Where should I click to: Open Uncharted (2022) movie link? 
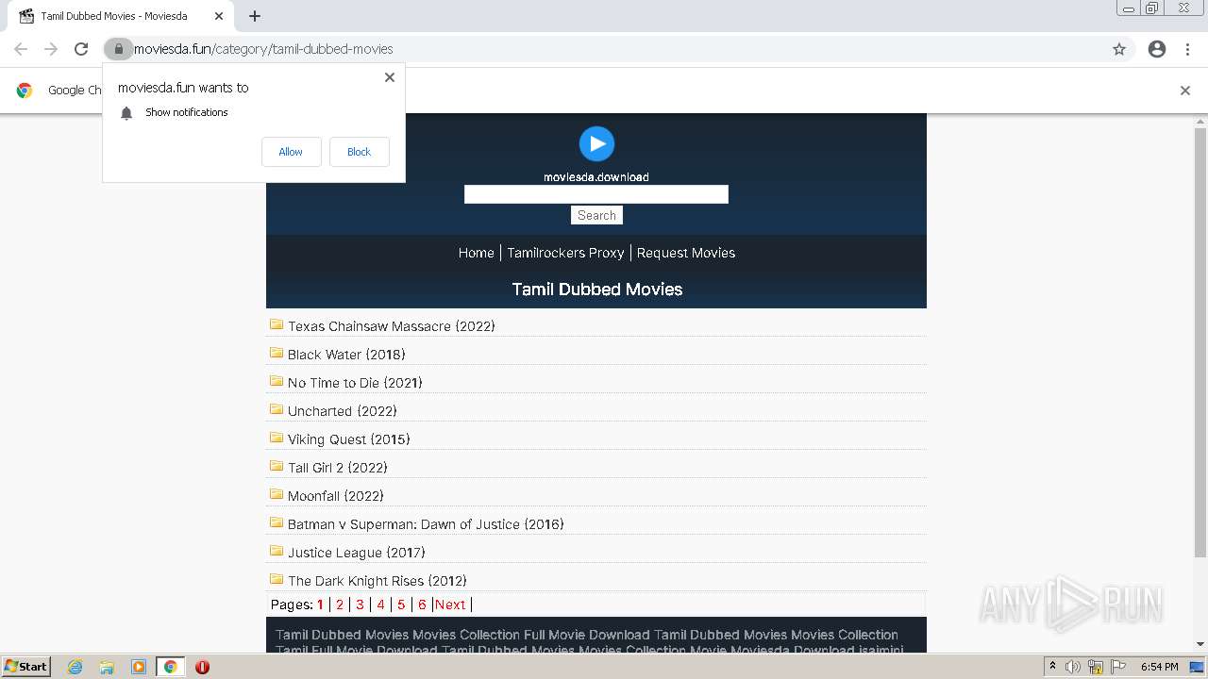(x=343, y=411)
